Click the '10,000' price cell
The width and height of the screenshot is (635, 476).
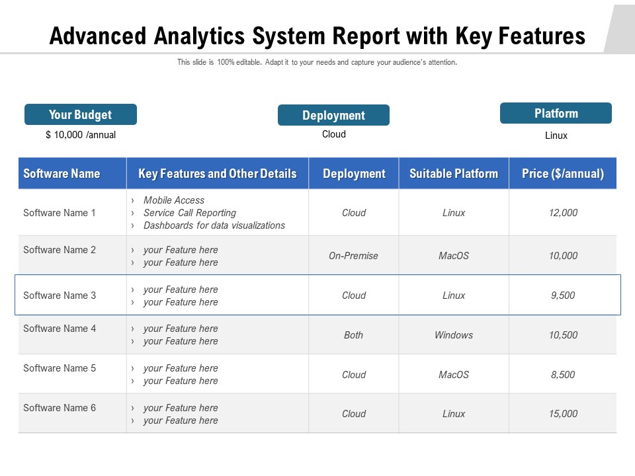click(563, 256)
